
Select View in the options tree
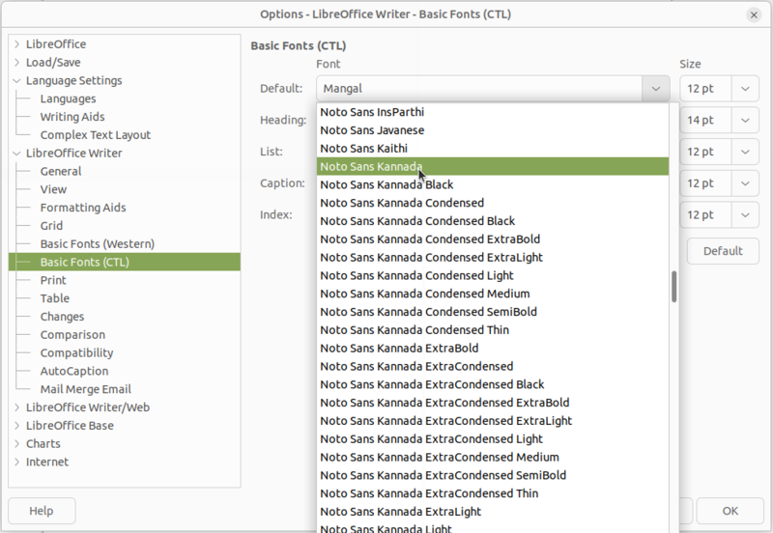(53, 189)
